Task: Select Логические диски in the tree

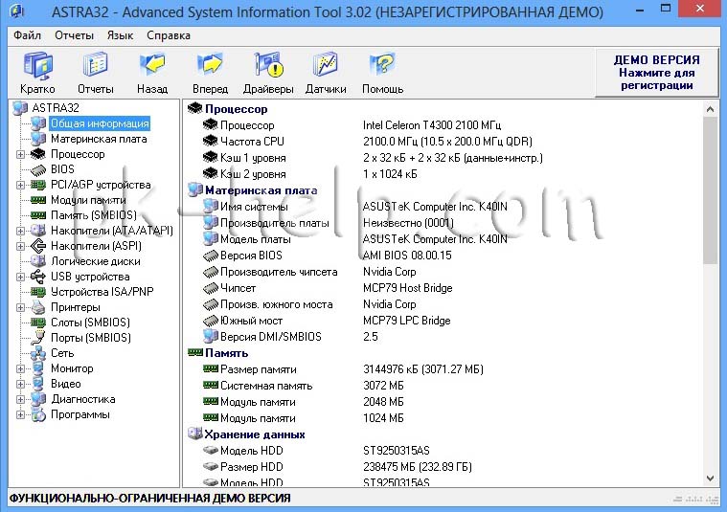Action: point(95,261)
